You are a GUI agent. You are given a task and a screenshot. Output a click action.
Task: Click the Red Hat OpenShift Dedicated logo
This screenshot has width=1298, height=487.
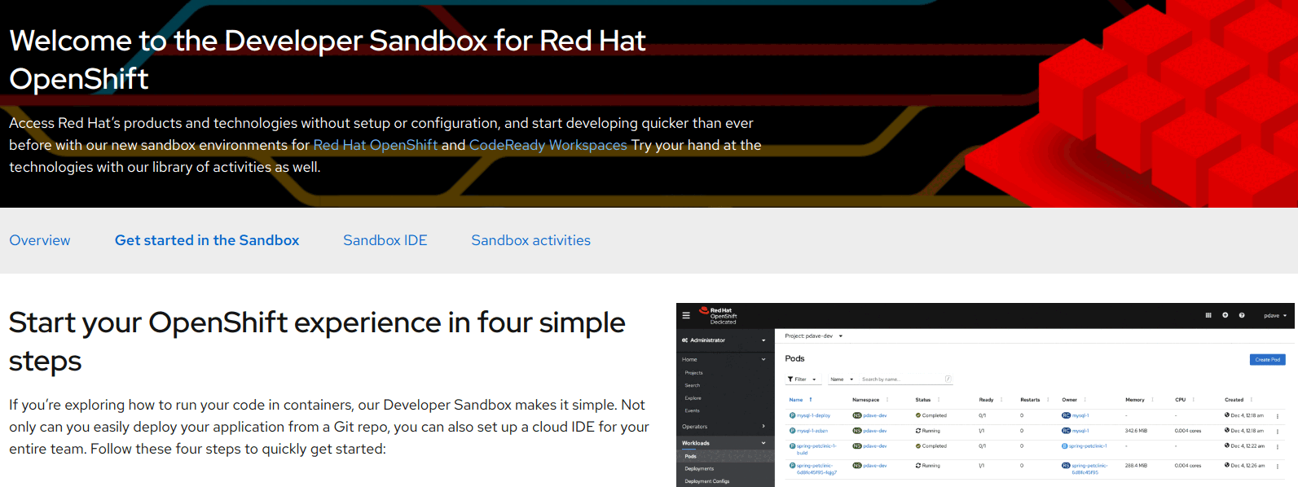click(x=718, y=316)
